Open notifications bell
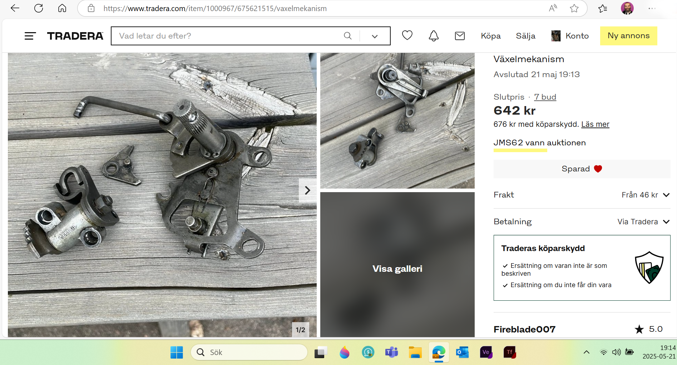This screenshot has width=677, height=365. [434, 36]
